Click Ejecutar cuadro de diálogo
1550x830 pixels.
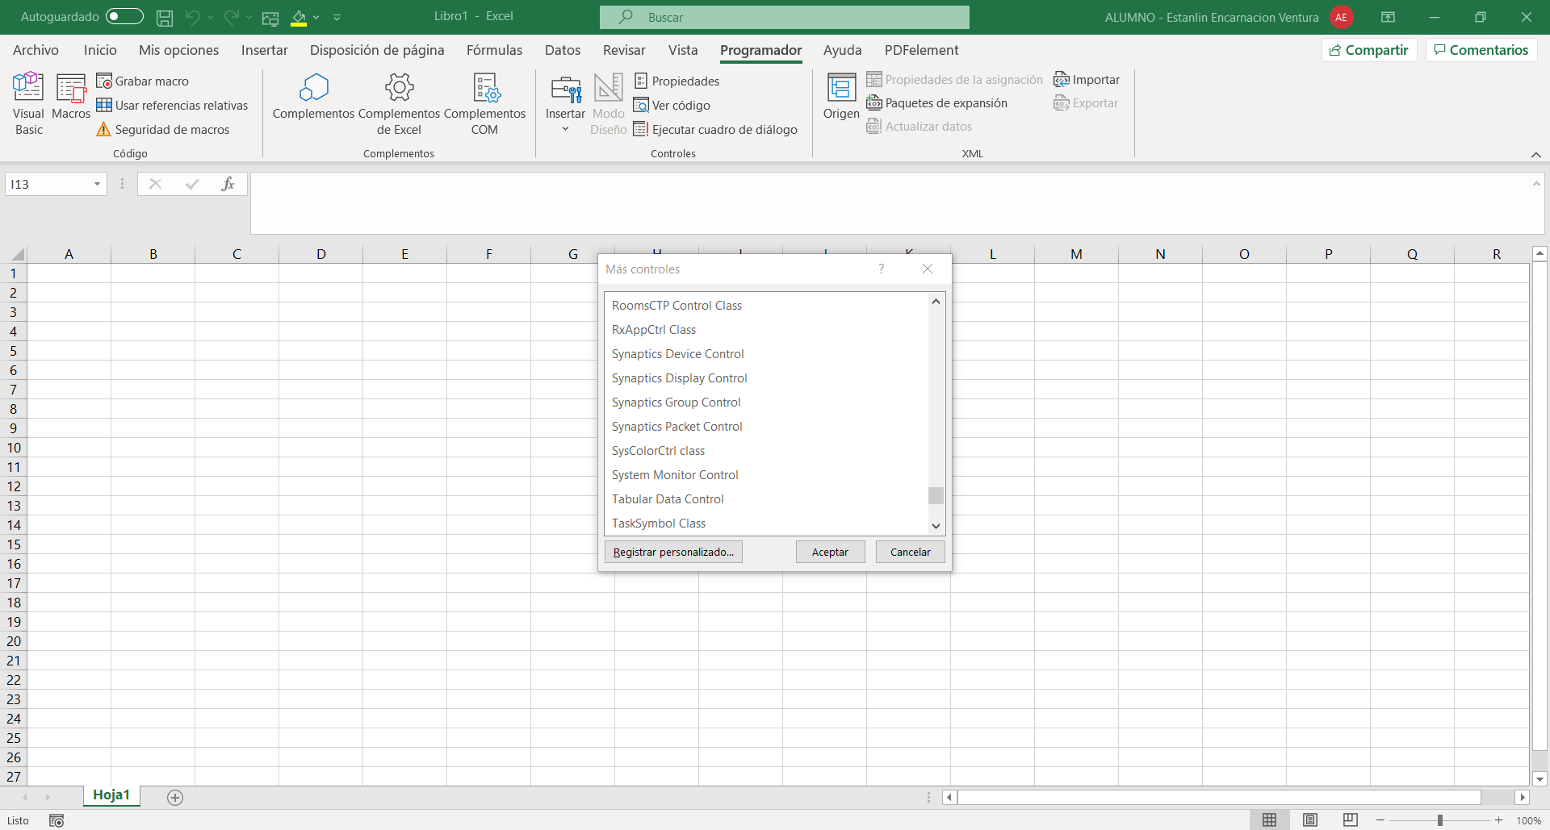[715, 129]
